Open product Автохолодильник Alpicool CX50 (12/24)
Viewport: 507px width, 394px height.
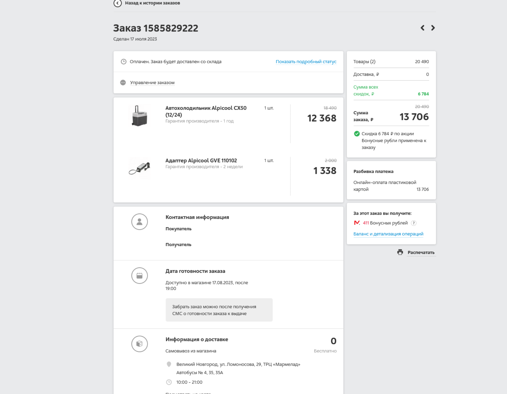pos(206,111)
